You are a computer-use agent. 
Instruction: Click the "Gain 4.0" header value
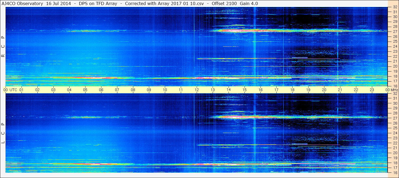pyautogui.click(x=248, y=4)
